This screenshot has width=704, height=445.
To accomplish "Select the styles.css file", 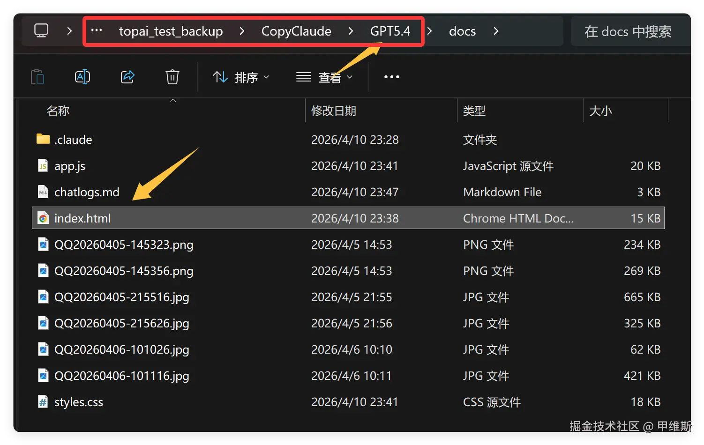I will pyautogui.click(x=78, y=402).
